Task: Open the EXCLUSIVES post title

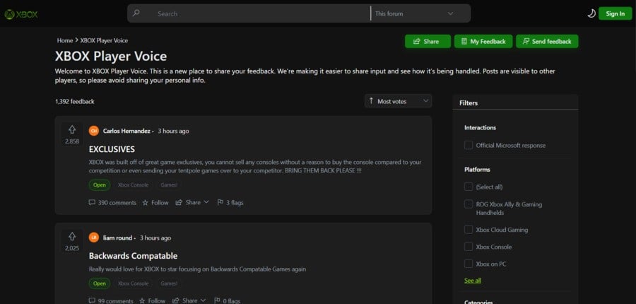Action: pyautogui.click(x=112, y=149)
